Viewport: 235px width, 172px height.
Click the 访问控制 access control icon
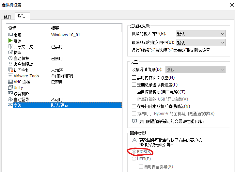tap(10, 70)
